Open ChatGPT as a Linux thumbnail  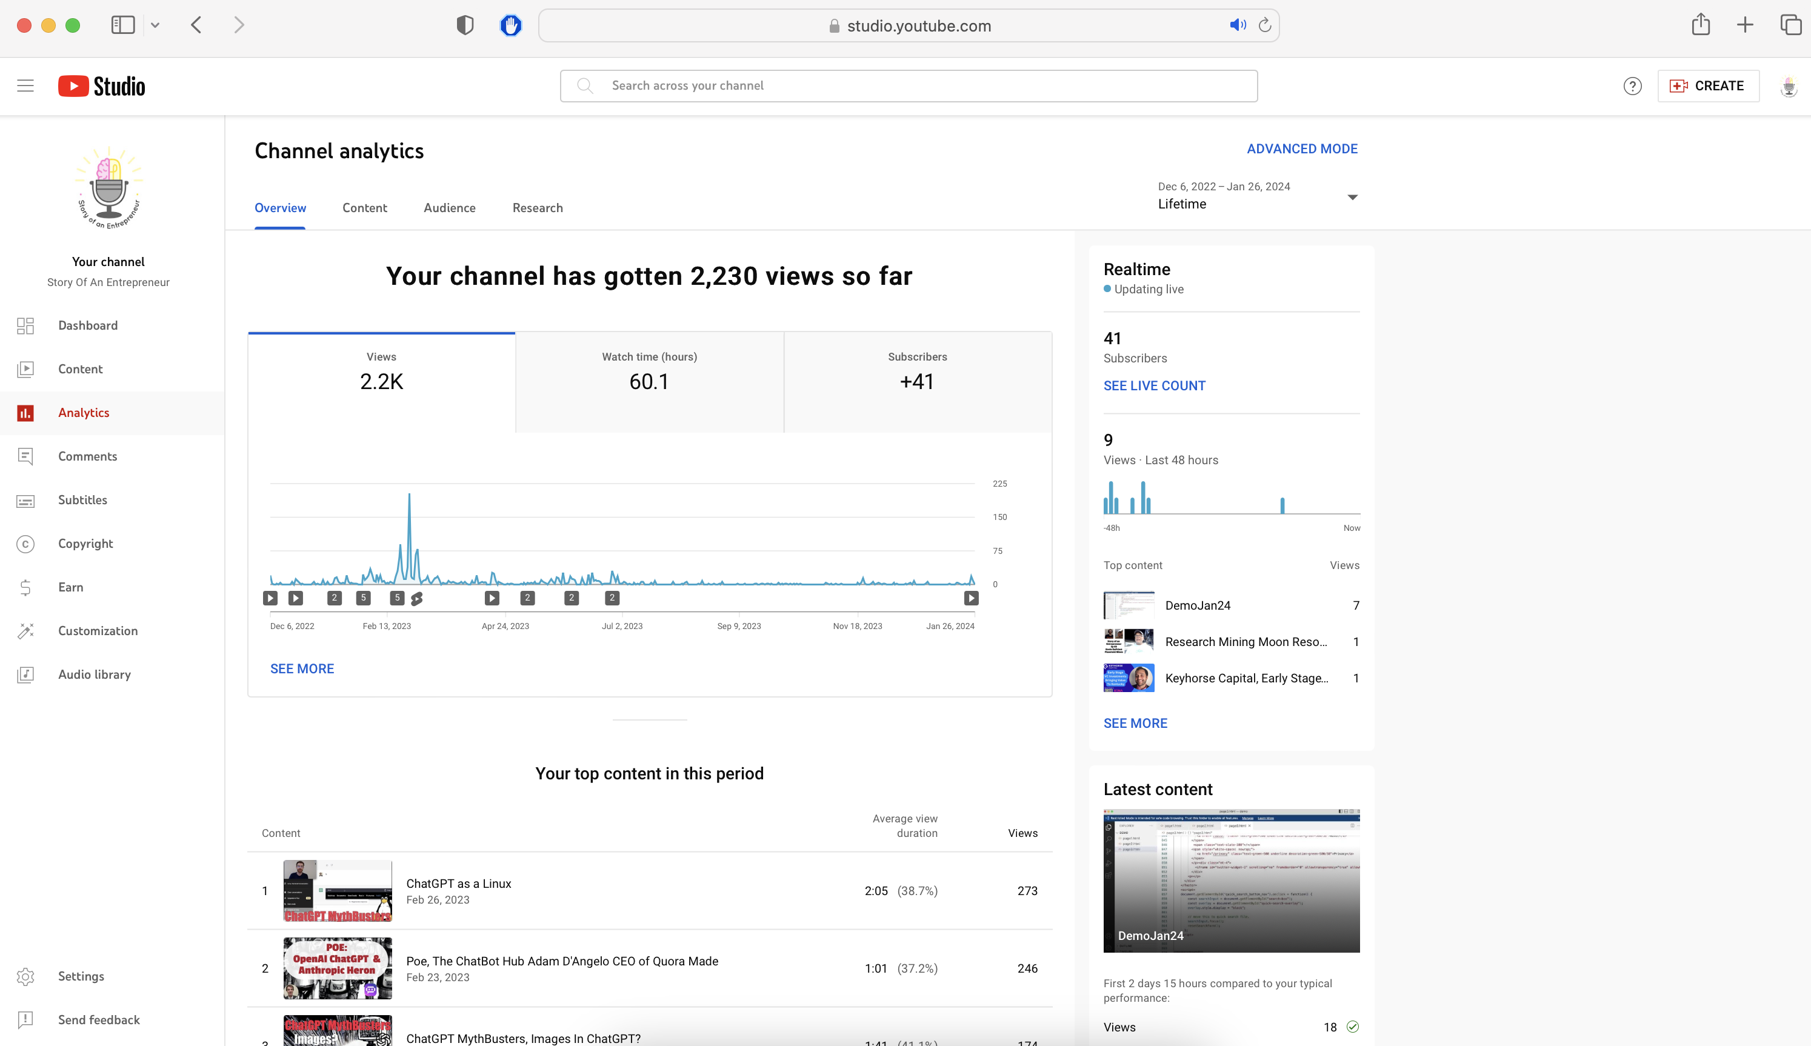point(338,891)
